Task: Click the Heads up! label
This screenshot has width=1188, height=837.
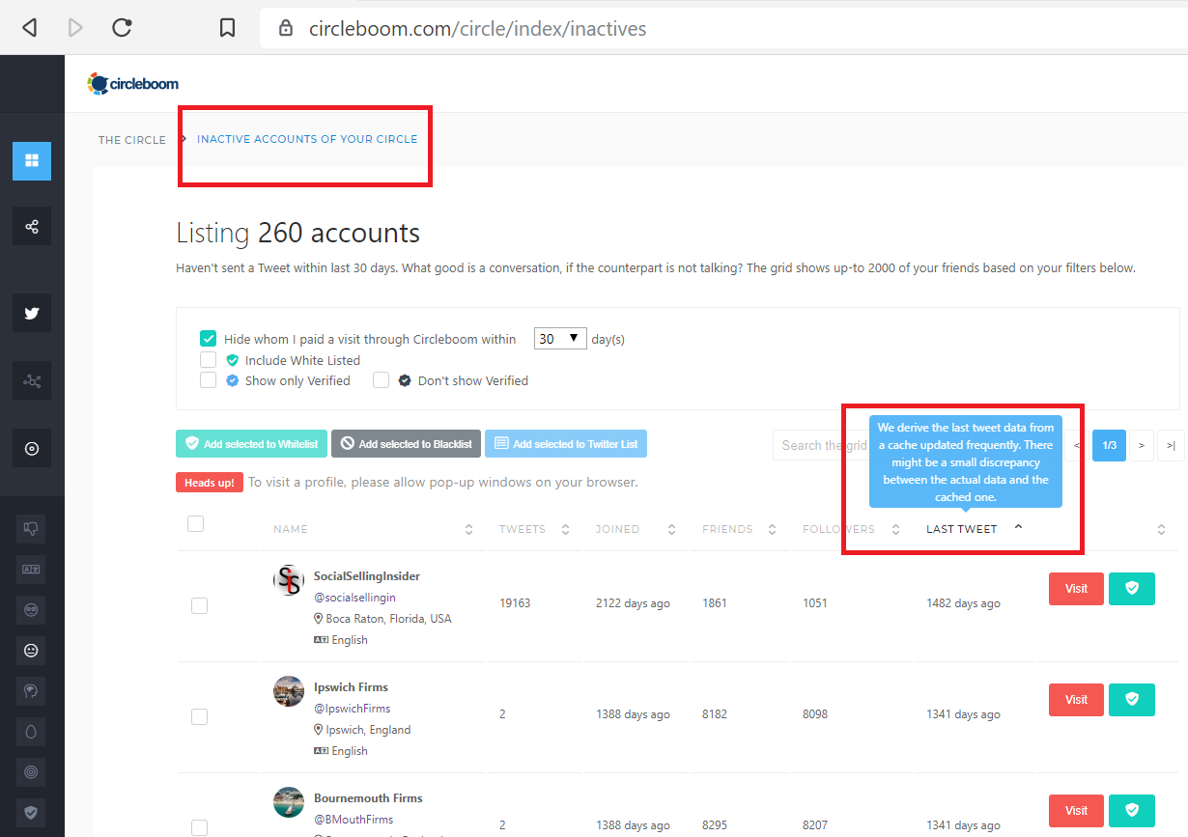Action: (x=210, y=482)
